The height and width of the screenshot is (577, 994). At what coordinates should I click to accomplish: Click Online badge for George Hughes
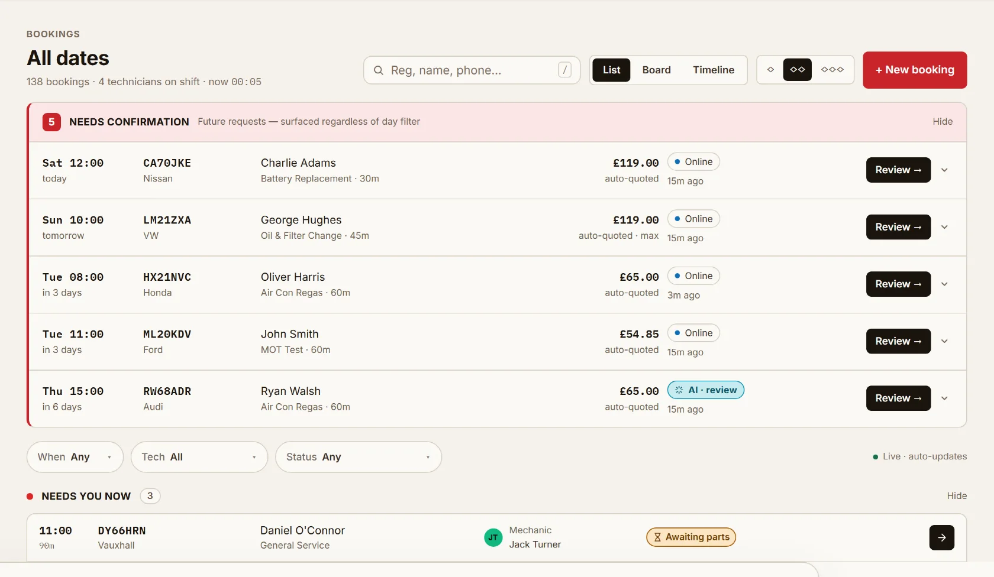[x=693, y=219]
